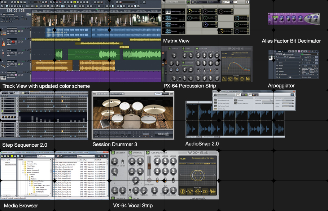Click the Swing button in Arpeggiator
The image size is (328, 211).
314,66
